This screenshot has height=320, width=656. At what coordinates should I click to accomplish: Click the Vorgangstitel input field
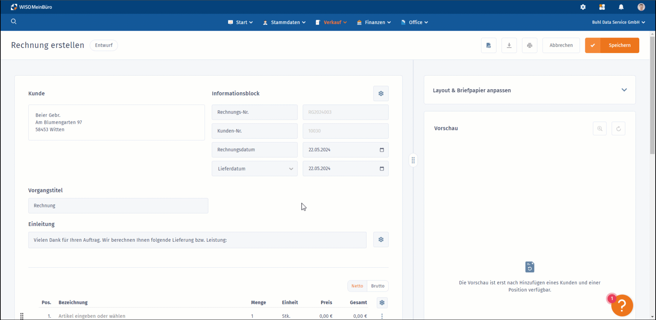click(x=118, y=206)
